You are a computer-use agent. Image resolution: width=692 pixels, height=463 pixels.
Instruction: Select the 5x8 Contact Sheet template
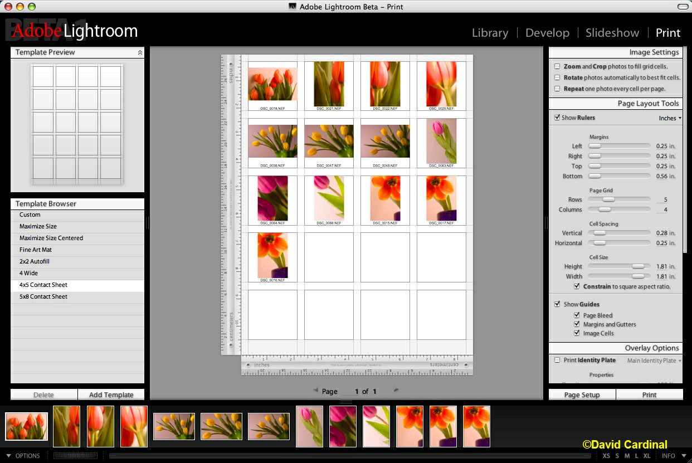coord(77,296)
